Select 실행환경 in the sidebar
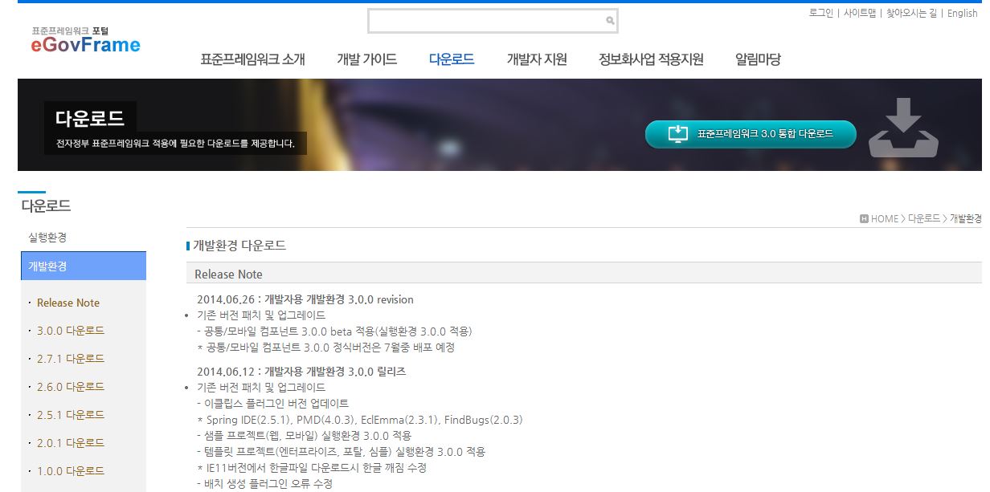Viewport: 990px width, 492px height. coord(47,238)
